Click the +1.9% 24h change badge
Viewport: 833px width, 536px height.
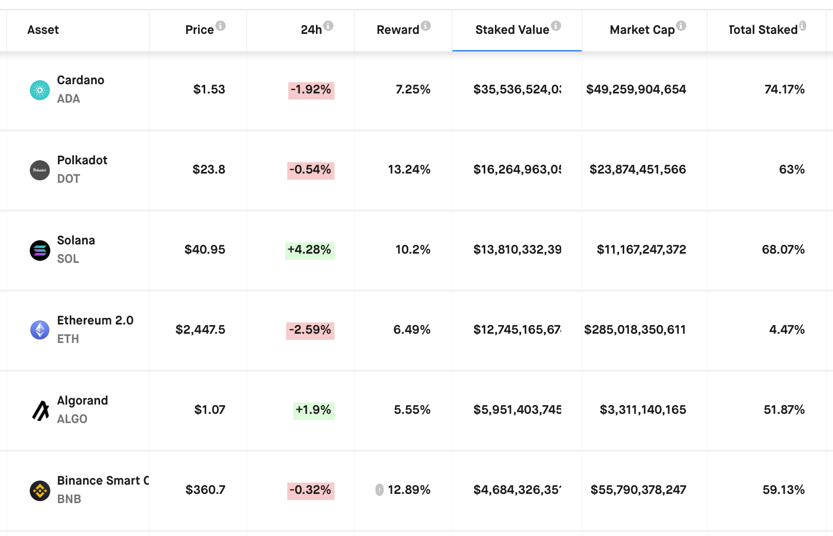point(314,410)
